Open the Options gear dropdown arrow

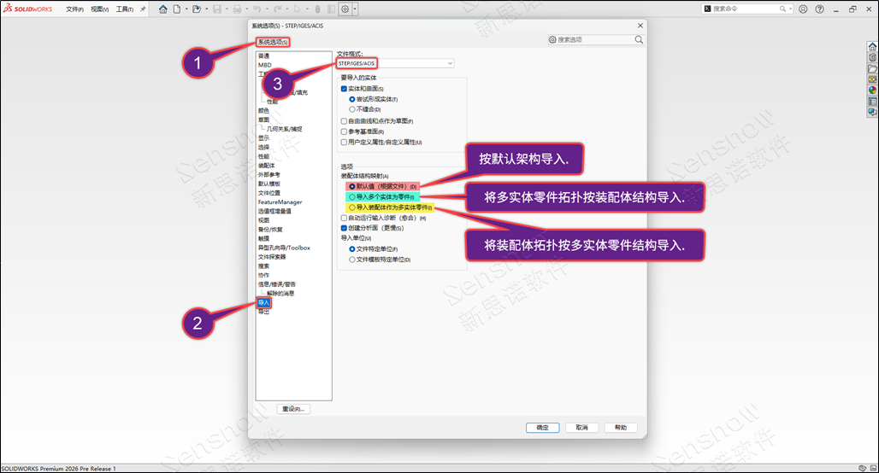click(x=355, y=9)
